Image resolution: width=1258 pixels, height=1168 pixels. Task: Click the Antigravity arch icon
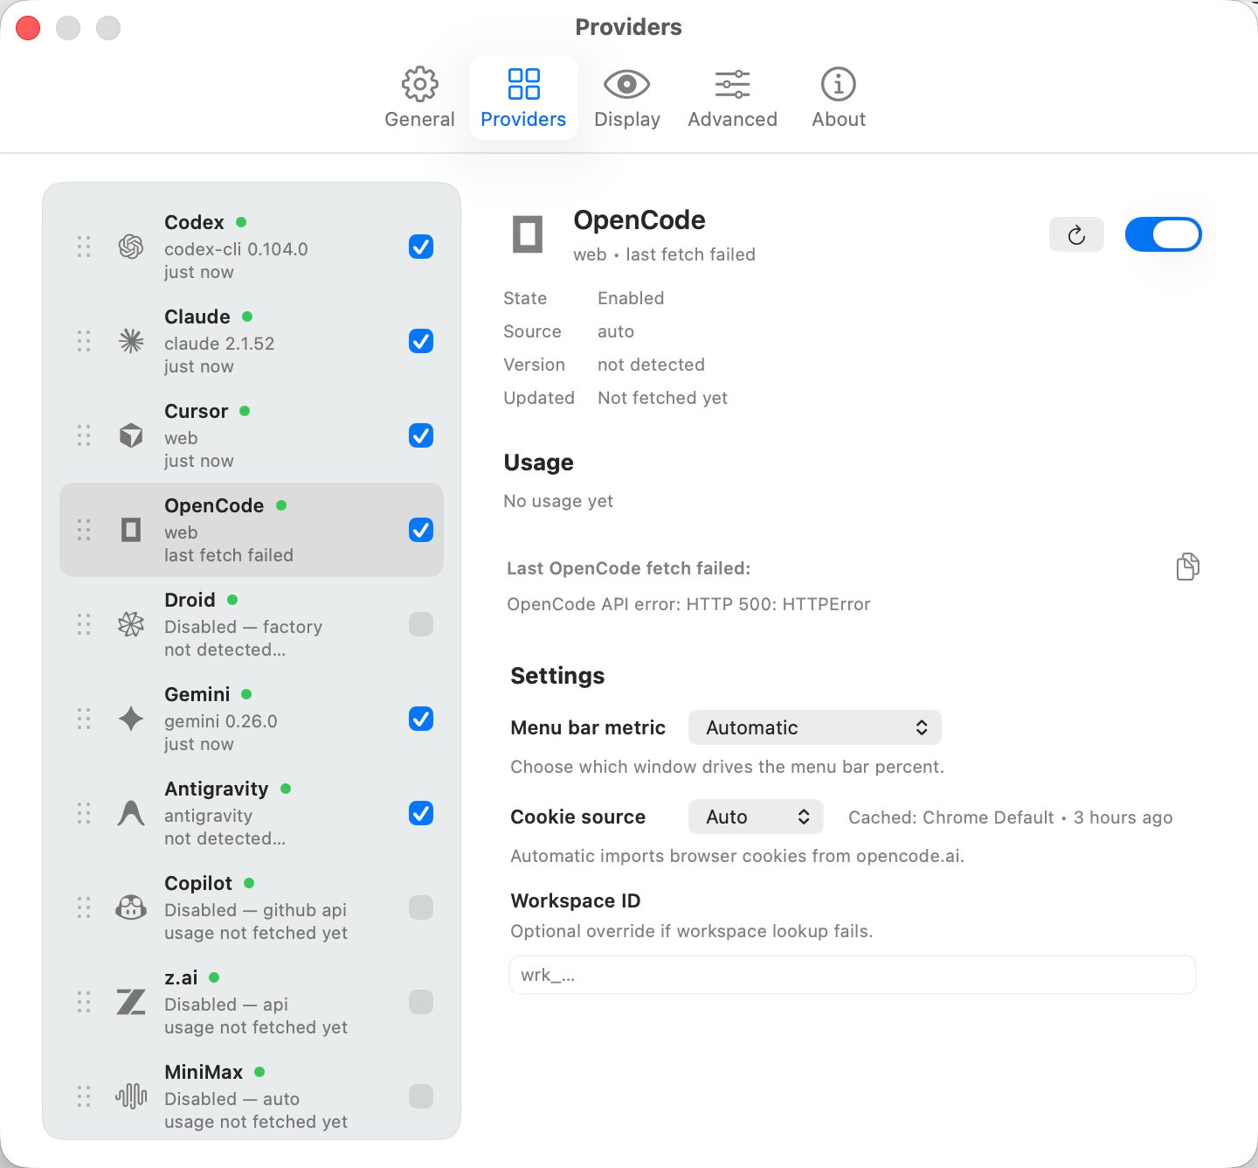[x=131, y=813]
